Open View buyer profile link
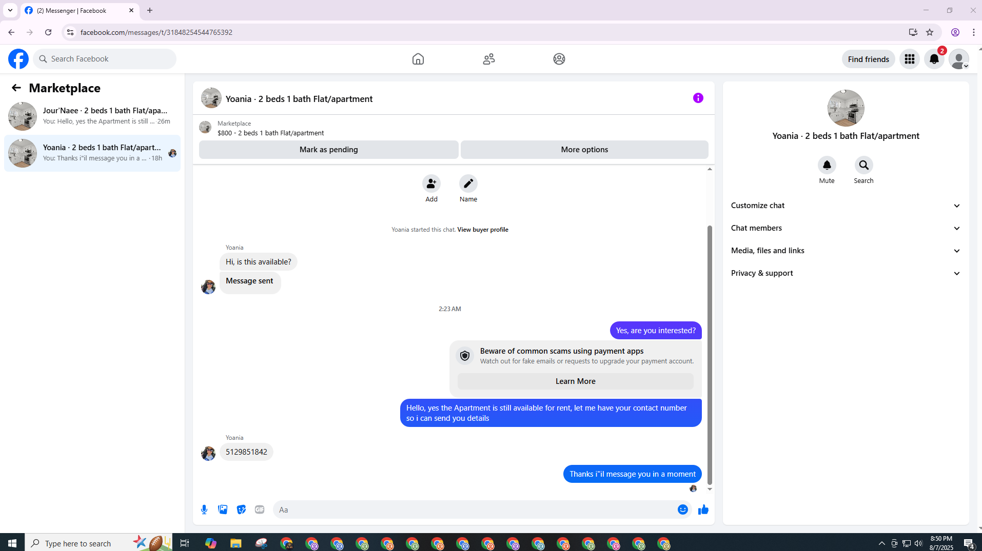The width and height of the screenshot is (982, 551). click(483, 230)
